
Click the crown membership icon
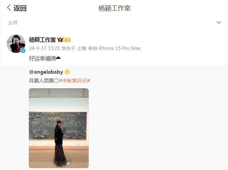pos(60,40)
